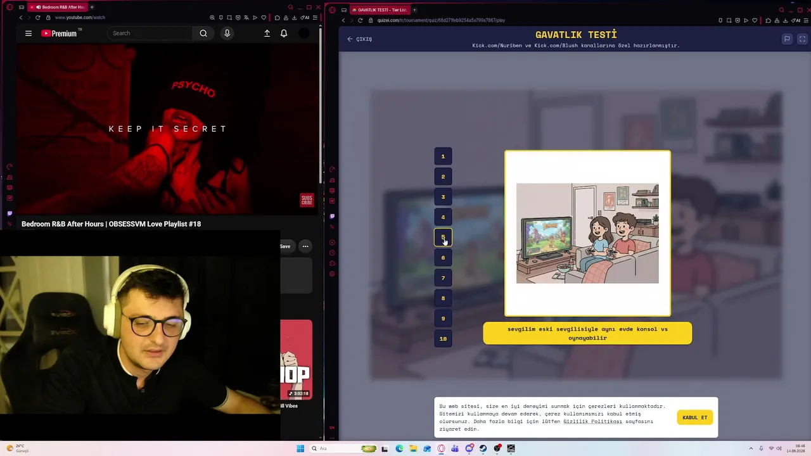Open Windows Start menu
The height and width of the screenshot is (456, 811).
300,449
